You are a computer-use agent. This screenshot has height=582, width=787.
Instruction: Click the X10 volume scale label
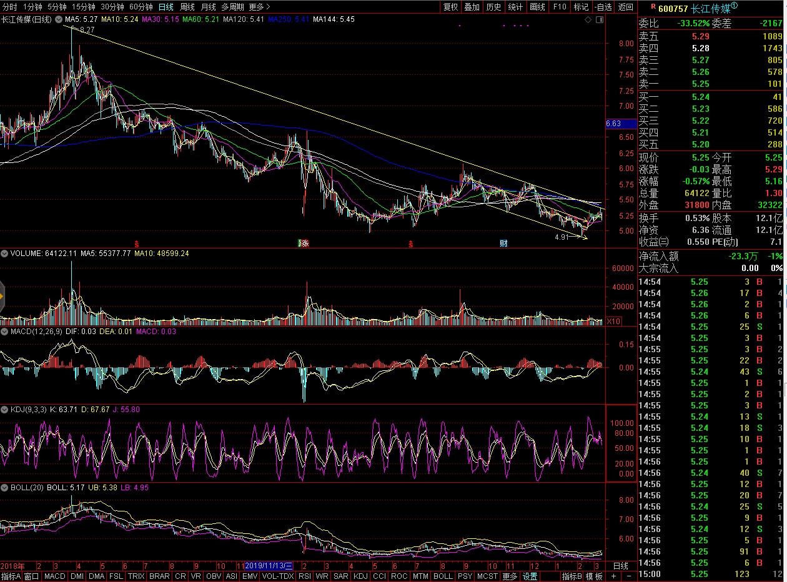tap(614, 321)
